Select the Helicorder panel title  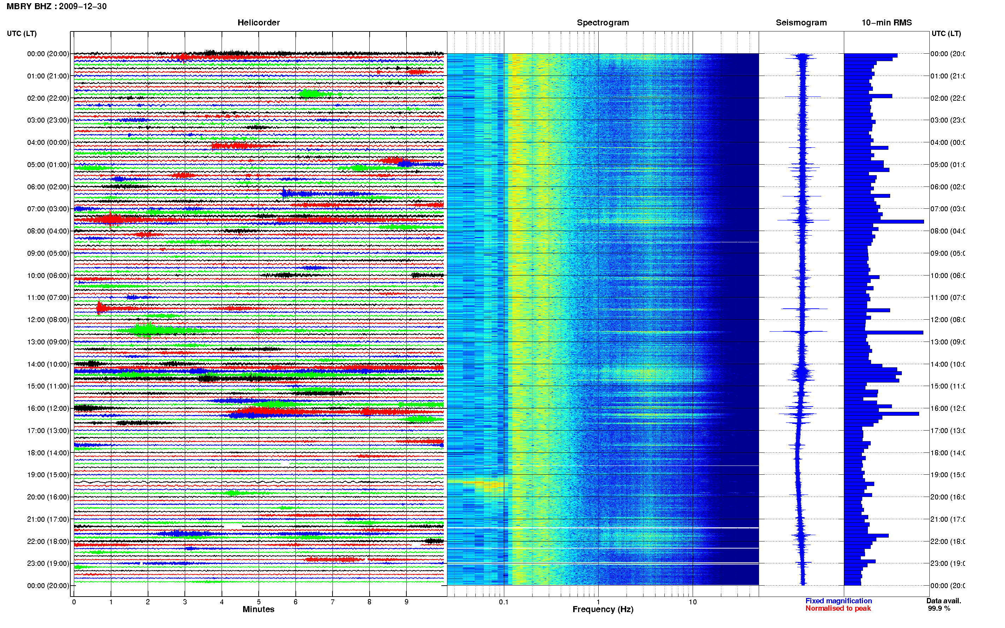[x=258, y=23]
